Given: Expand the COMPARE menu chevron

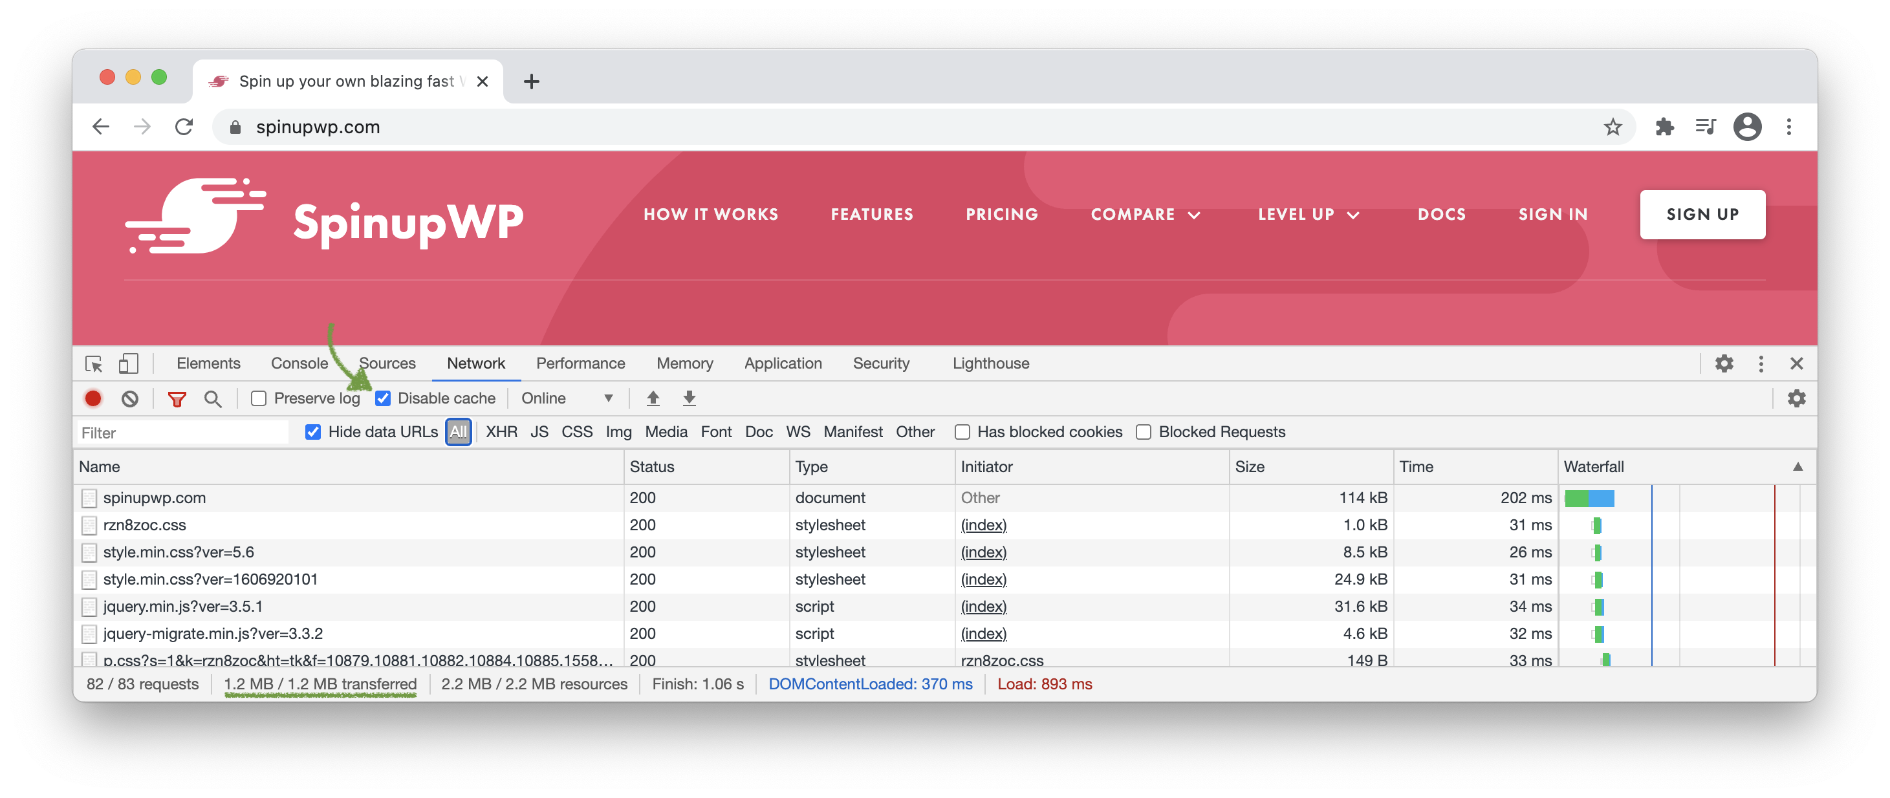Looking at the screenshot, I should click(x=1195, y=215).
